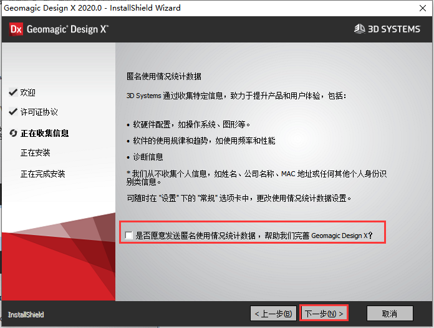Click the 我们从不收集个人信息 privacy note
The image size is (434, 328).
coord(256,177)
